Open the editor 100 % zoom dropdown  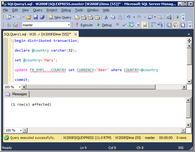pos(20,87)
